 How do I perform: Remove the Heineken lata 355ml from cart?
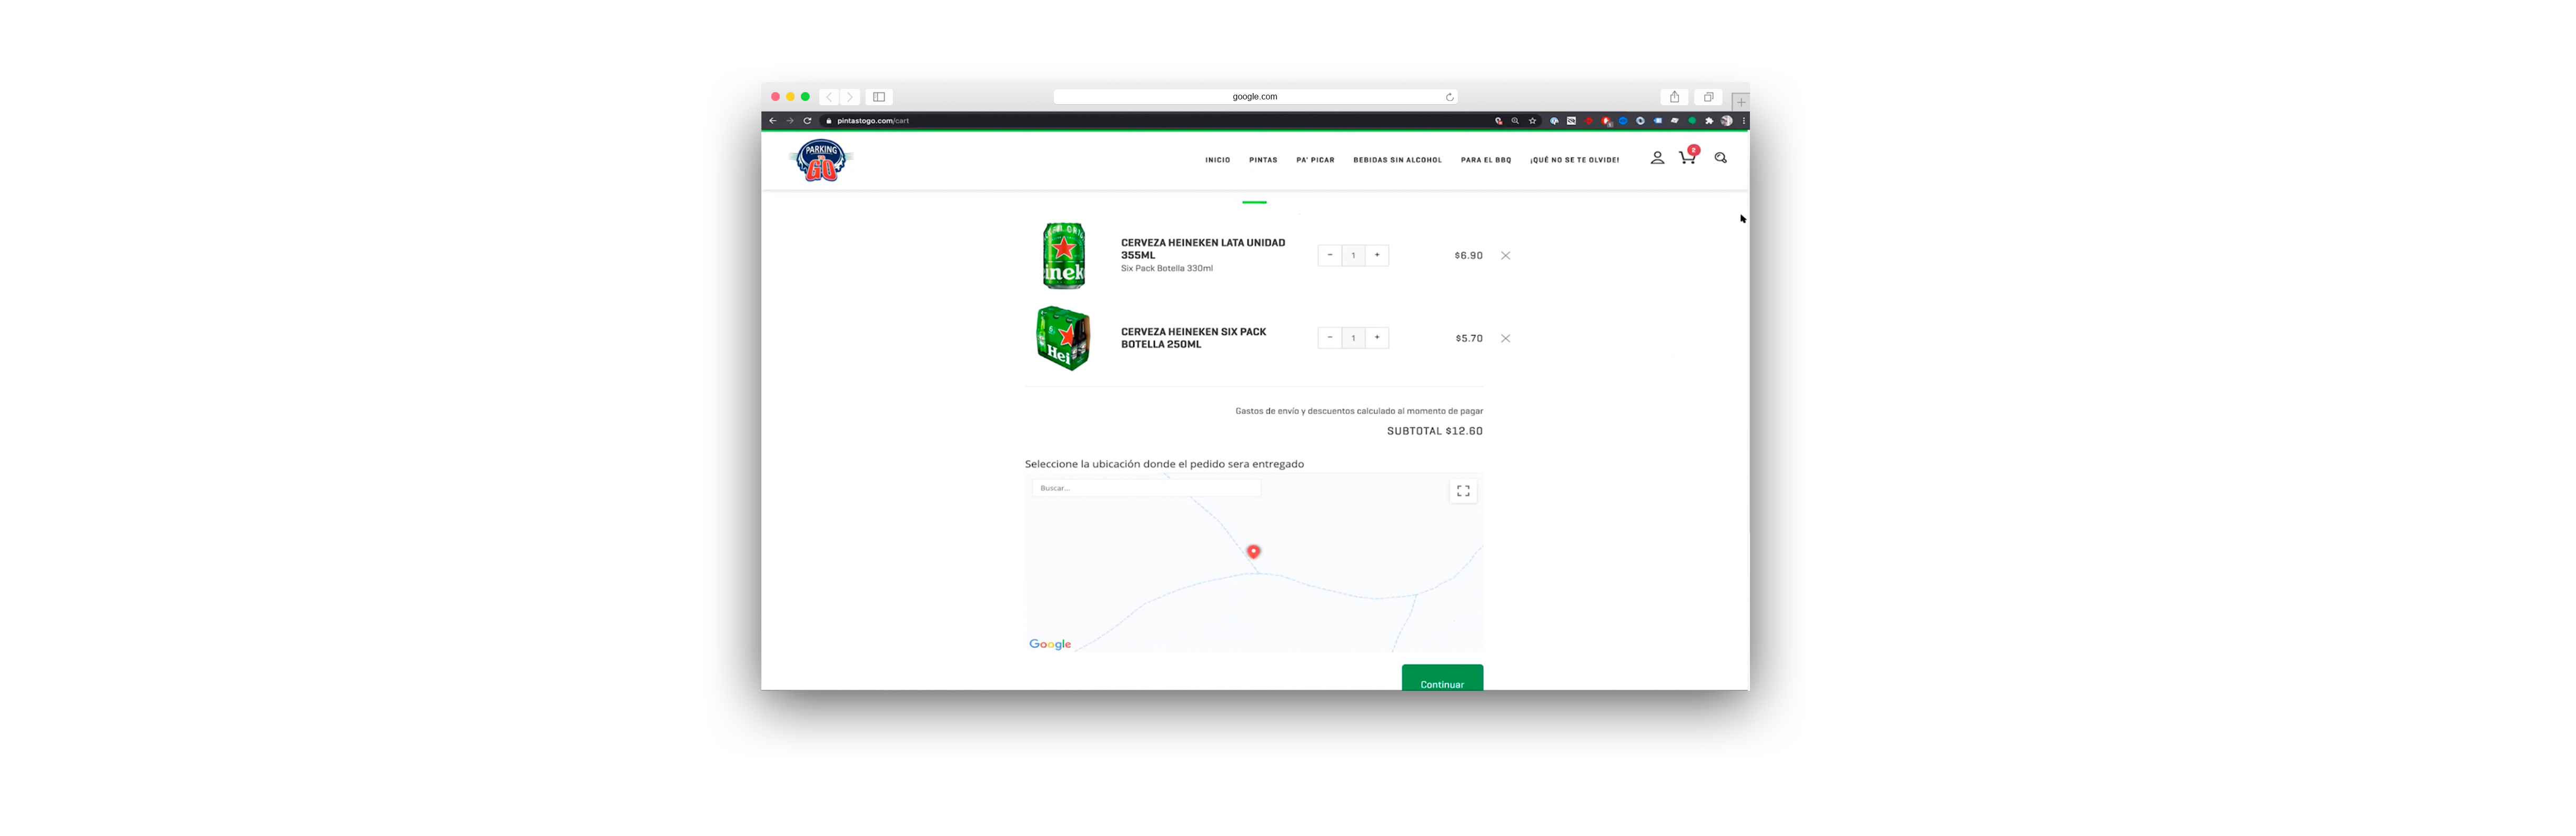1506,255
